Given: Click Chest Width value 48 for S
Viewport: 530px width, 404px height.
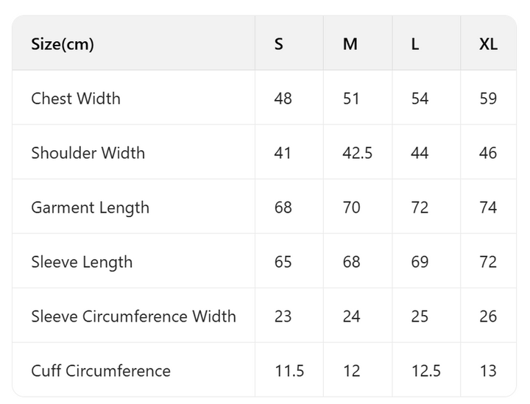Looking at the screenshot, I should (283, 99).
